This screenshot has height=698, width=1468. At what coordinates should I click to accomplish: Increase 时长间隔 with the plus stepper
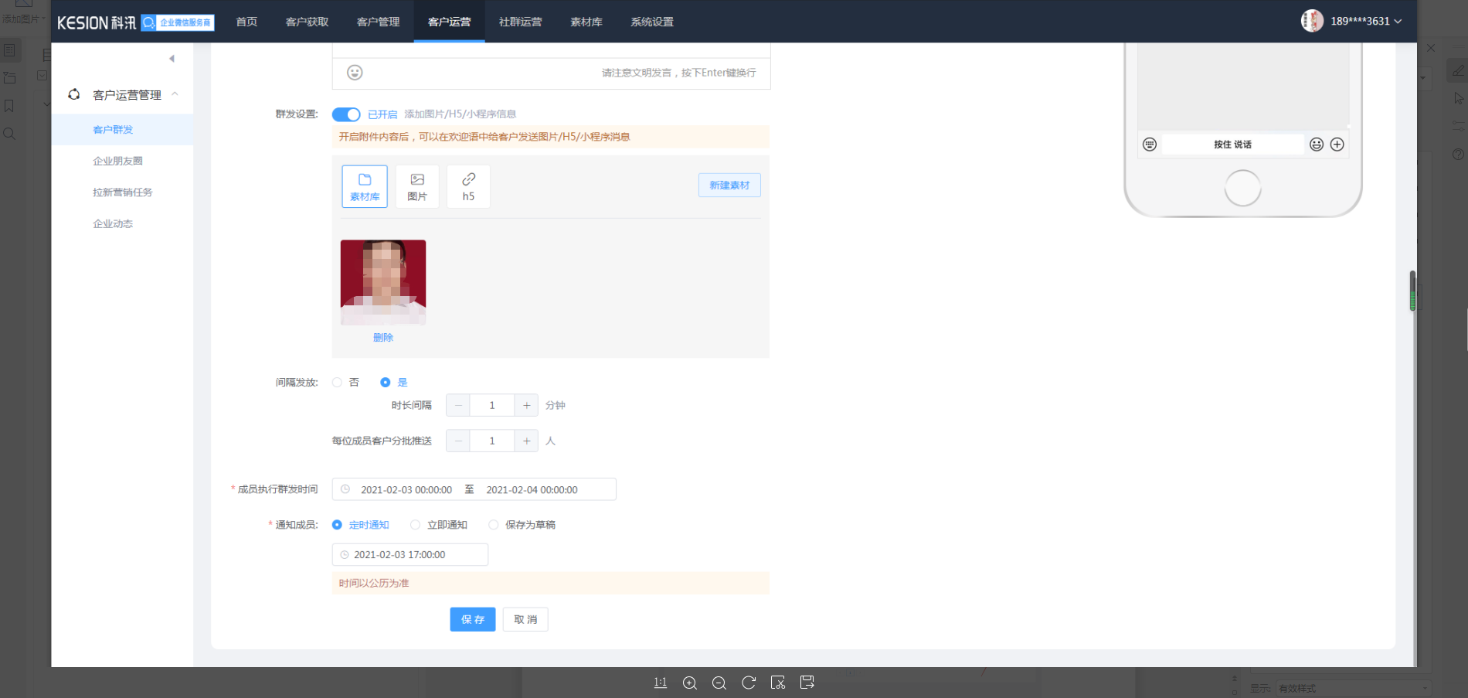coord(526,405)
